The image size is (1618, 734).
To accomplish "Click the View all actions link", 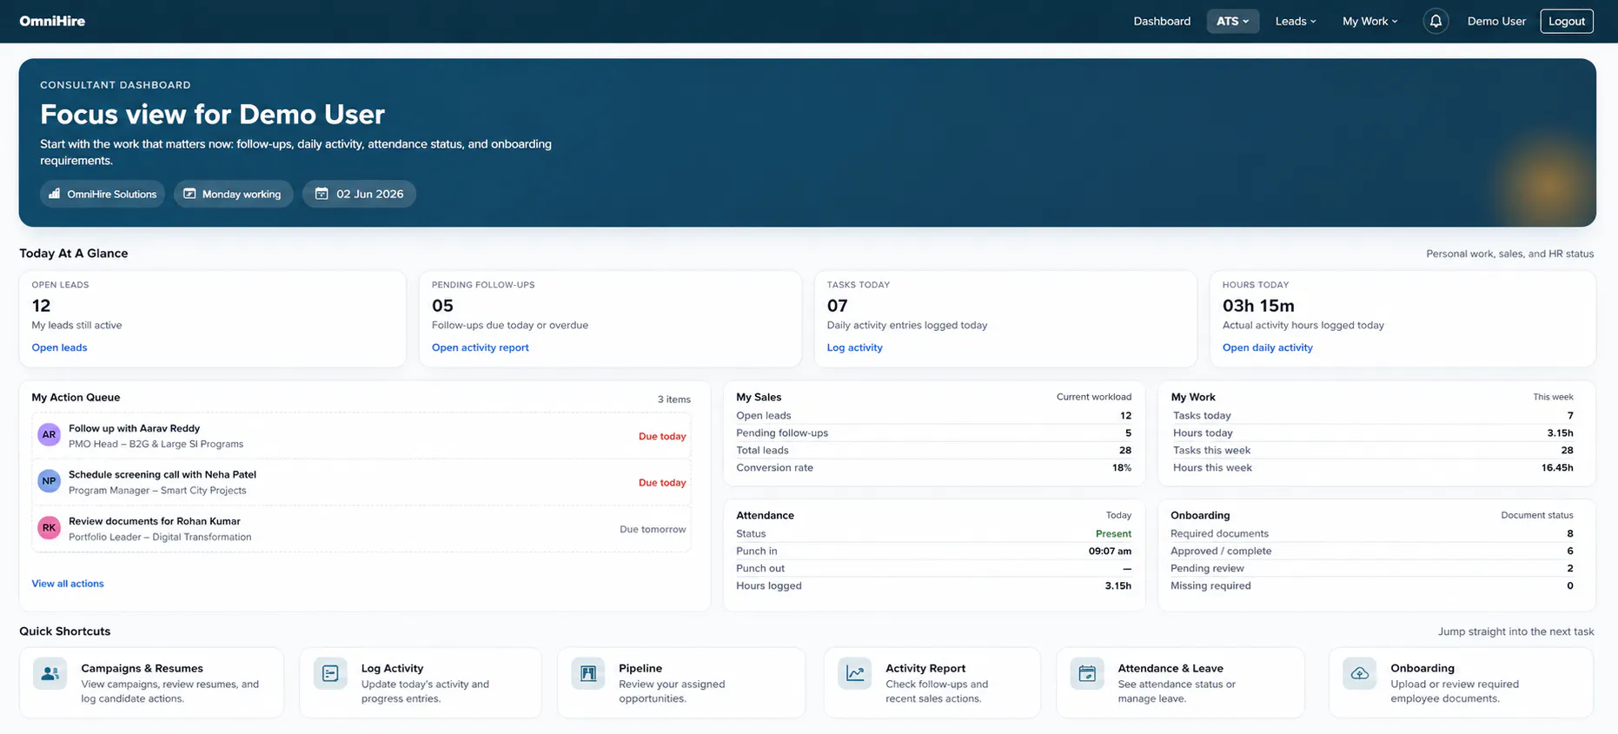I will tap(68, 584).
